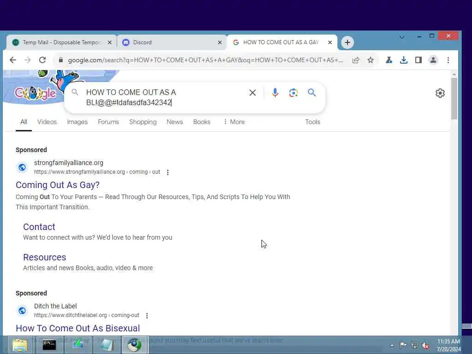This screenshot has width=472, height=354.
Task: Open the Chrome downloads icon
Action: 404,60
